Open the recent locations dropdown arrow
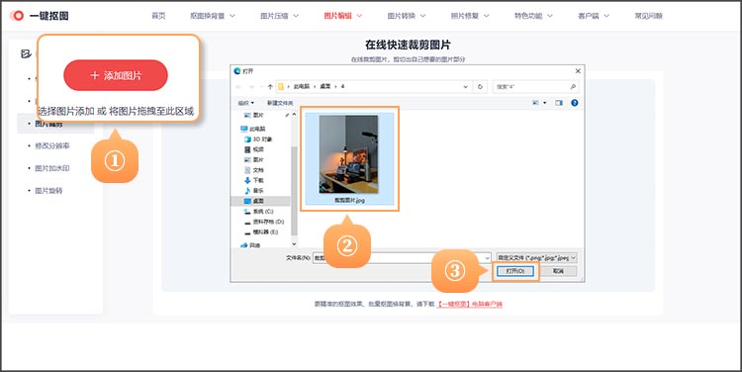The width and height of the screenshot is (742, 372). pos(261,87)
